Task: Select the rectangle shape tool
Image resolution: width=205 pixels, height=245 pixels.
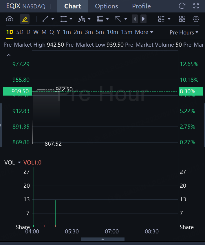Action: [x=64, y=19]
